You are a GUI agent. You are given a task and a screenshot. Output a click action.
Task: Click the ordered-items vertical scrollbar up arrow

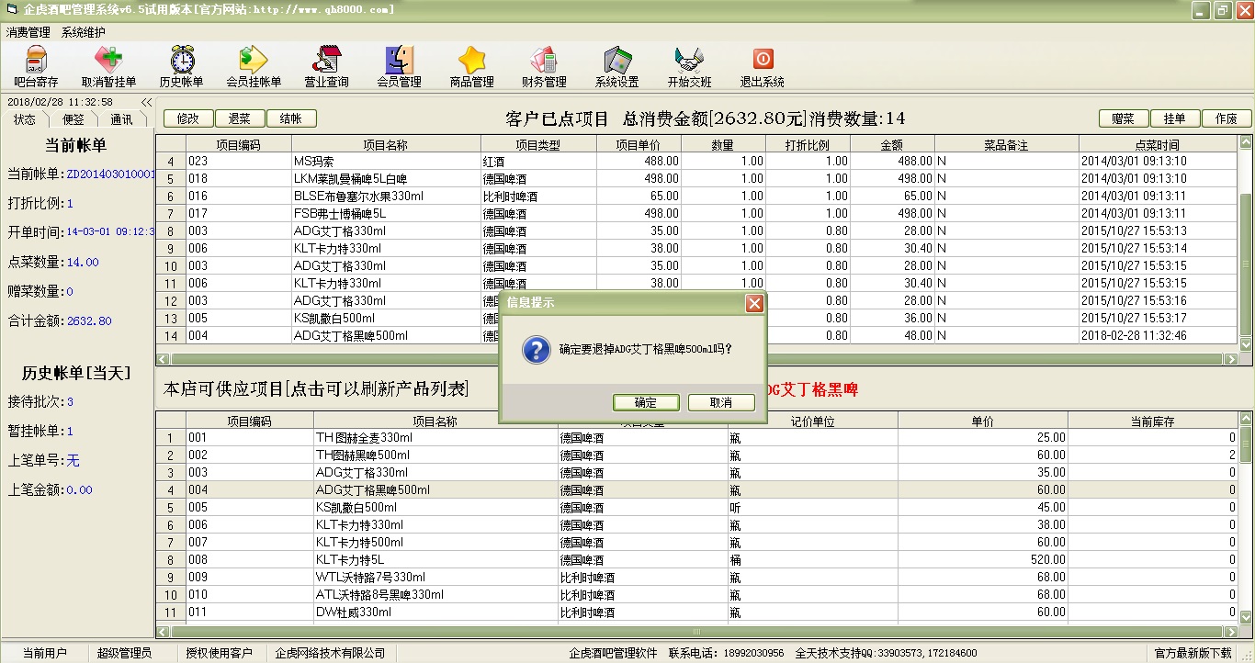[1245, 143]
